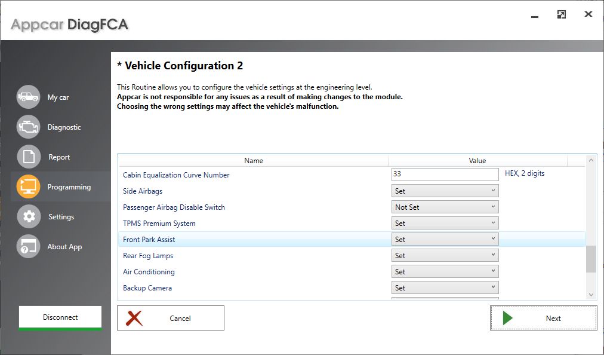604x355 pixels.
Task: Click the red X icon on Cancel
Action: 134,319
